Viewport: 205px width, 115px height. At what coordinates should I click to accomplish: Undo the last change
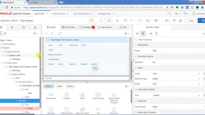(125, 20)
